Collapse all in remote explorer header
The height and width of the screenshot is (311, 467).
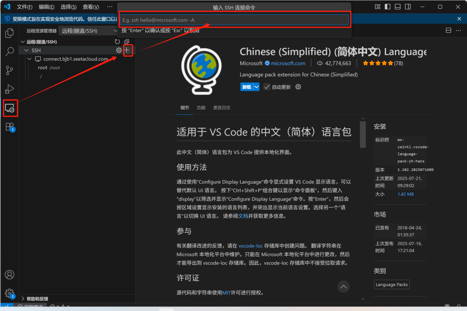click(x=127, y=41)
